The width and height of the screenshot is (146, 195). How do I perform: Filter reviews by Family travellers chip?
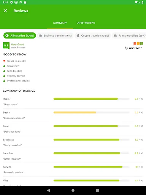[x=129, y=35]
